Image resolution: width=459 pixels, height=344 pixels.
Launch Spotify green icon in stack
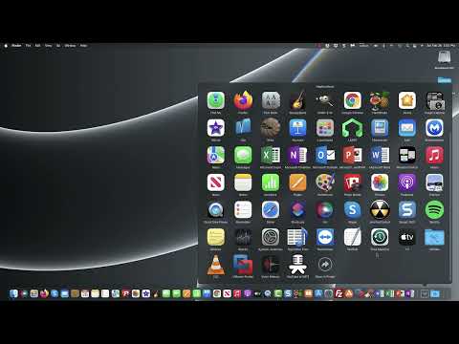point(434,210)
